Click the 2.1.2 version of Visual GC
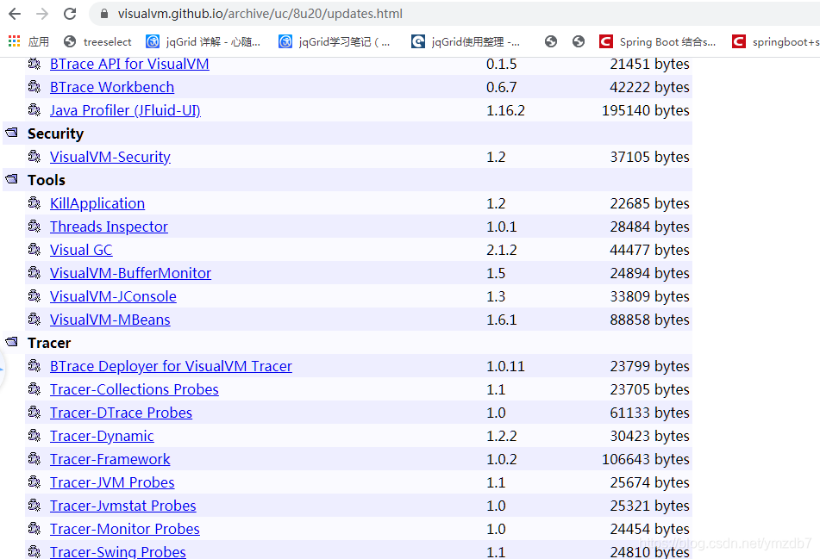Screen dimensions: 820x559 [502, 251]
